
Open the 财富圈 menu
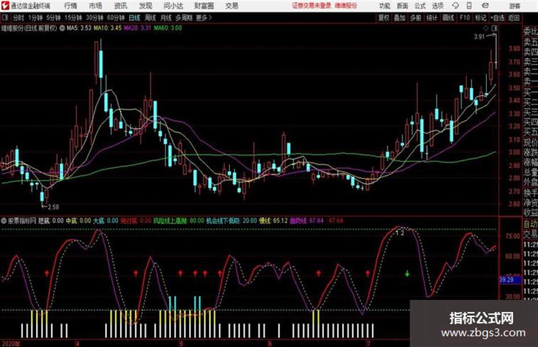coord(204,6)
